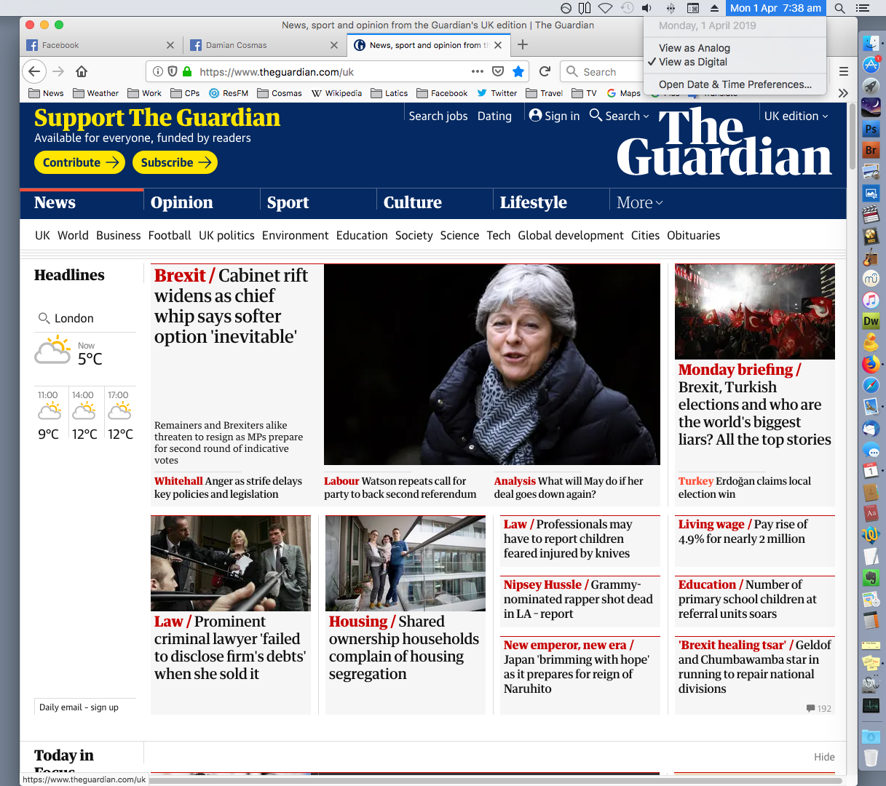886x786 pixels.
Task: Expand the UK edition dropdown
Action: click(x=796, y=116)
